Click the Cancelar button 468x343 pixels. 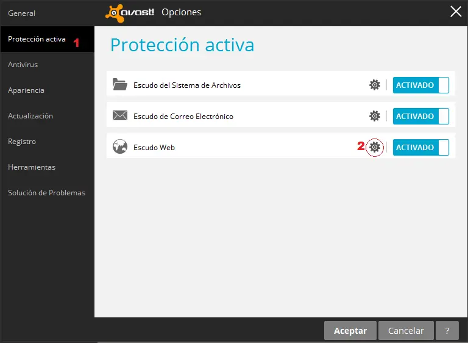tap(406, 331)
